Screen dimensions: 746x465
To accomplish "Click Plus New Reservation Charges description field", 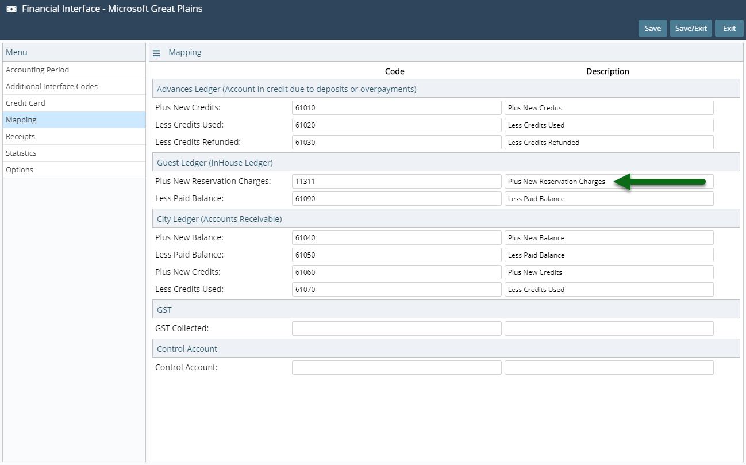I will click(x=609, y=182).
